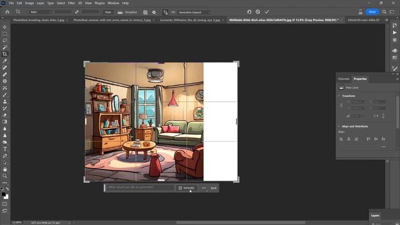
Task: Open the Image menu
Action: [29, 3]
